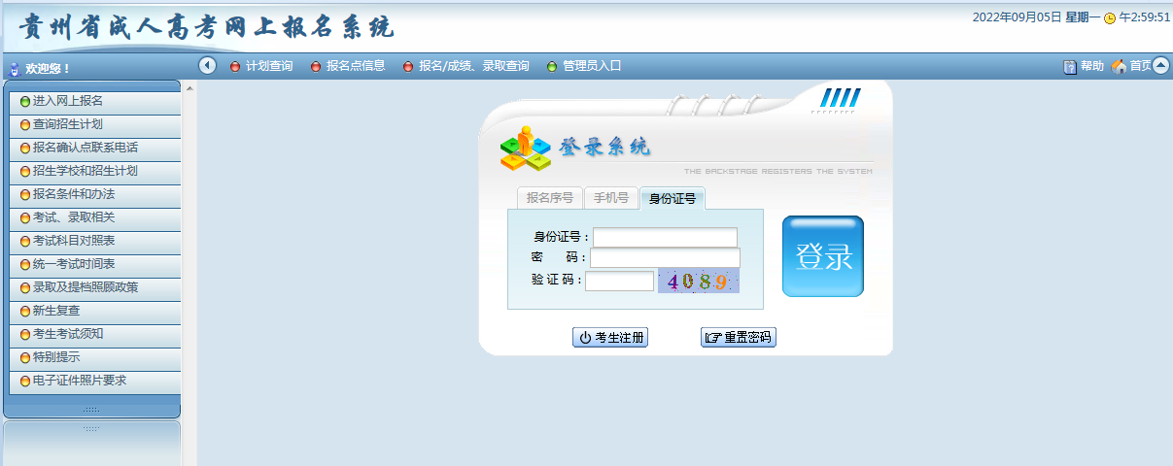Click the help book icon
This screenshot has width=1173, height=466.
(1070, 67)
